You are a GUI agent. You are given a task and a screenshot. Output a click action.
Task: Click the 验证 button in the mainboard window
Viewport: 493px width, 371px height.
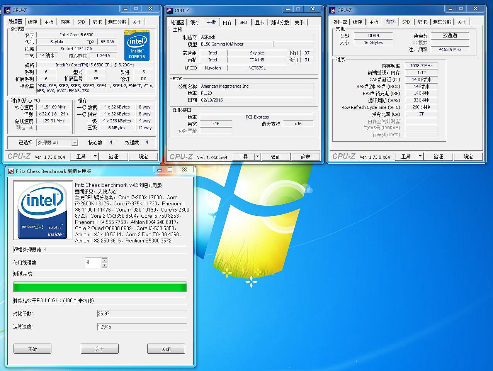[x=275, y=157]
